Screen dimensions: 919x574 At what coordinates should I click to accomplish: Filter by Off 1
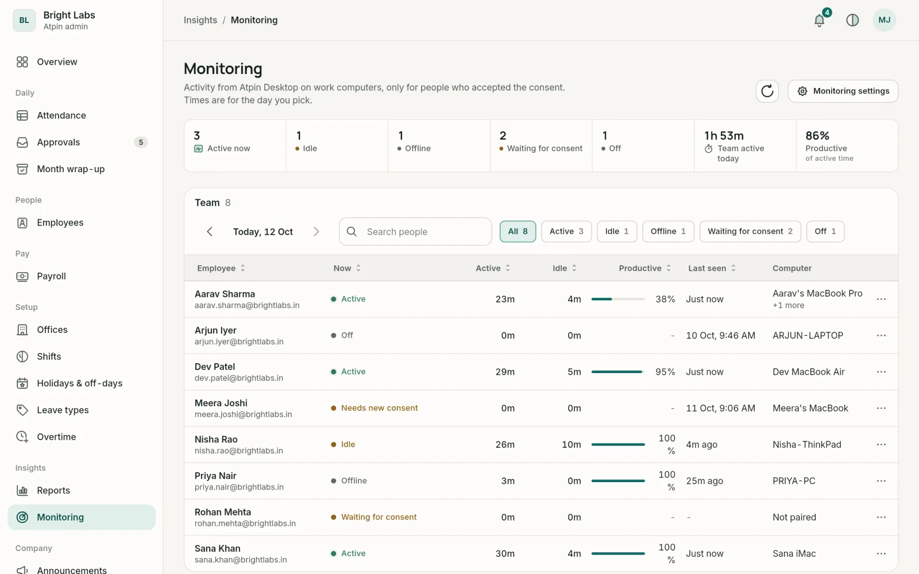tap(825, 231)
